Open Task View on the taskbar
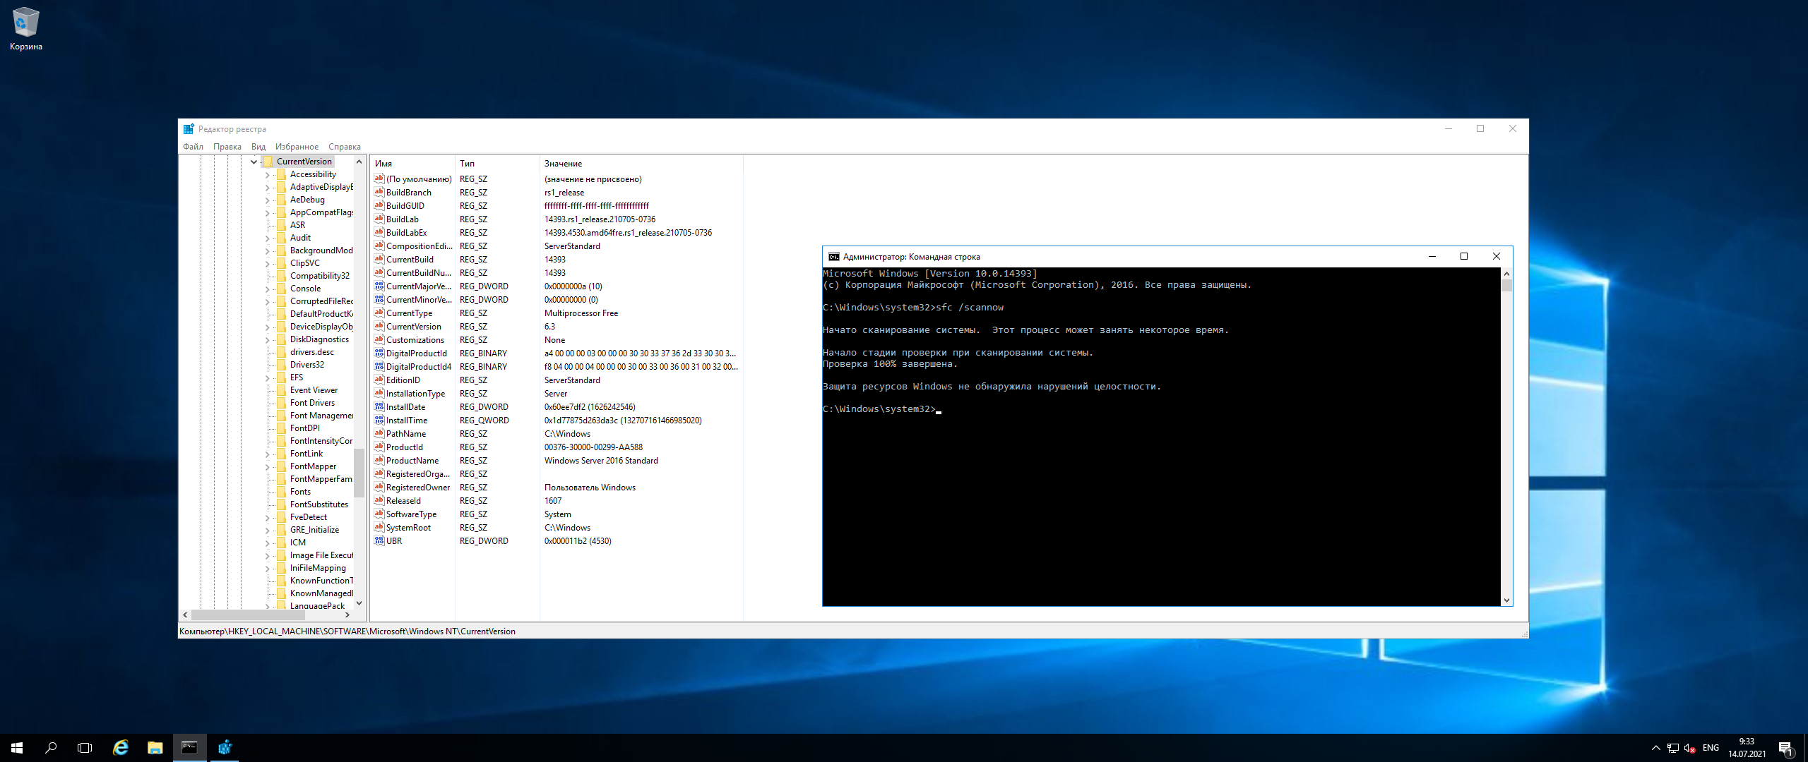 pos(85,748)
